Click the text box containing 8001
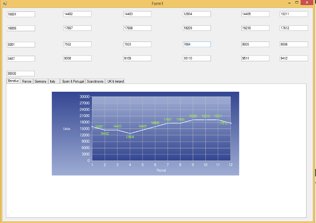Screen dimensions: 316x223 coord(21,45)
